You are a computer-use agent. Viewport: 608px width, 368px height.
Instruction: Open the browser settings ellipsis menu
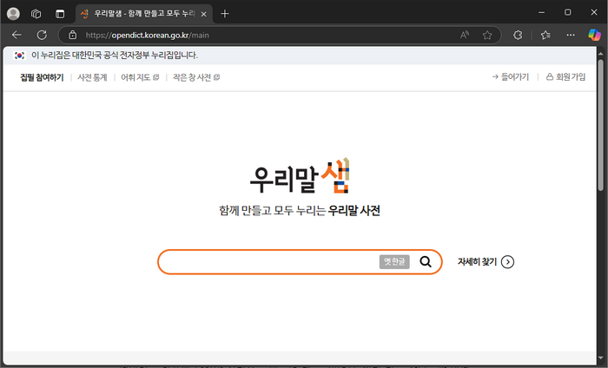(570, 35)
